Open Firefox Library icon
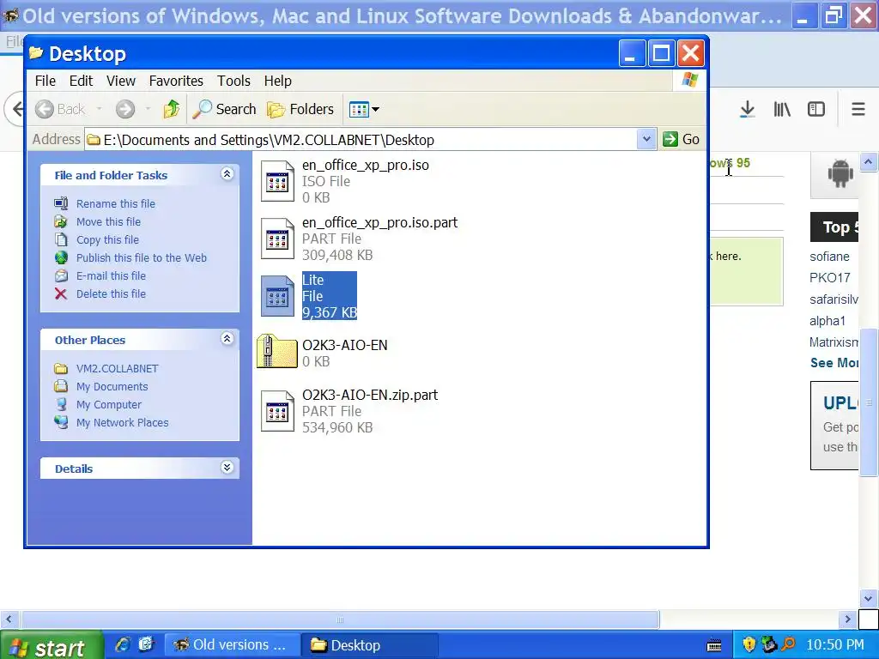 782,109
